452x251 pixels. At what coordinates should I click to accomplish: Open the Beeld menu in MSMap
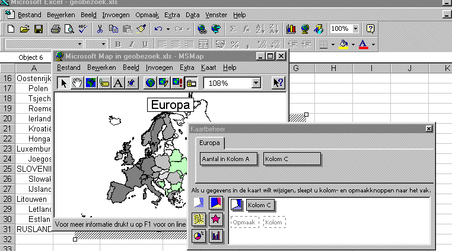pyautogui.click(x=131, y=67)
